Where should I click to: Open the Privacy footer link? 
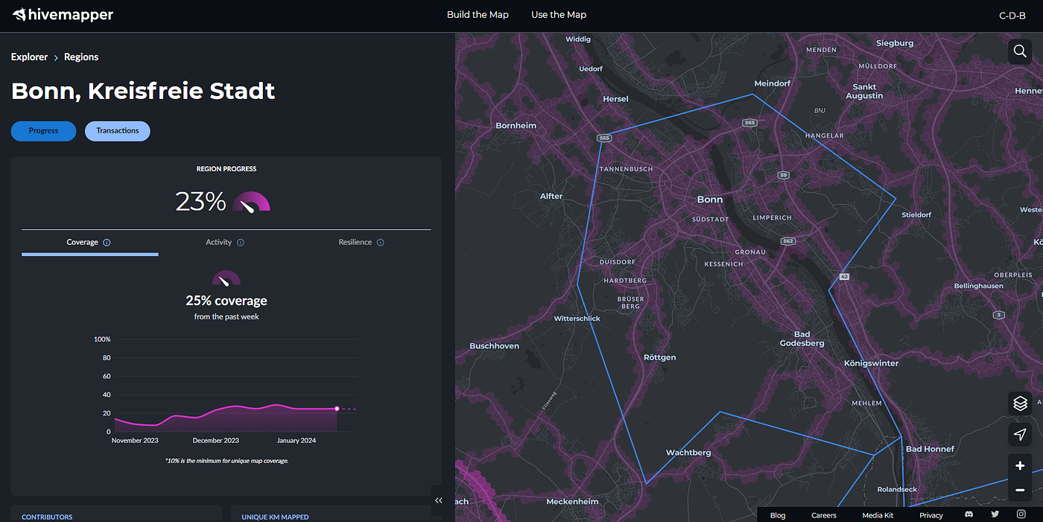point(931,515)
